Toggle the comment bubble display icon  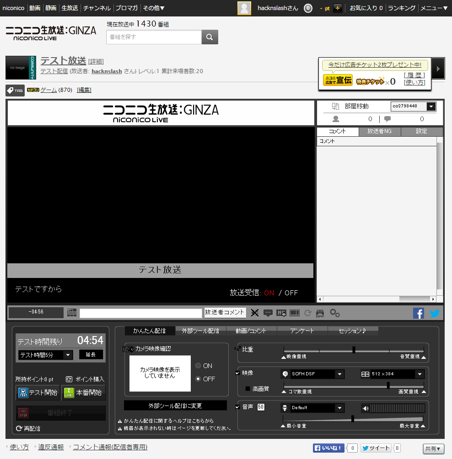coord(268,313)
